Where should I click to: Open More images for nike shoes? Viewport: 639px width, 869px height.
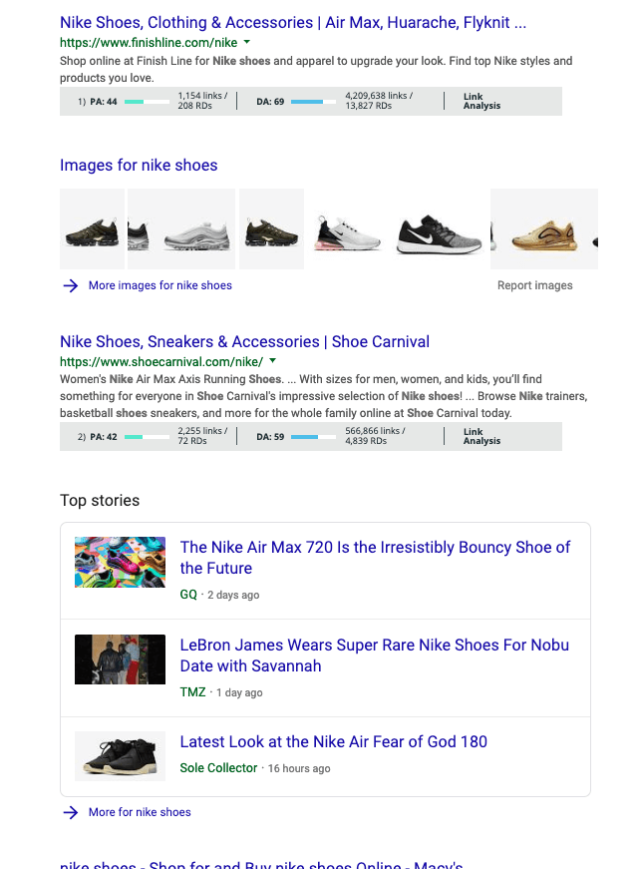[x=160, y=285]
